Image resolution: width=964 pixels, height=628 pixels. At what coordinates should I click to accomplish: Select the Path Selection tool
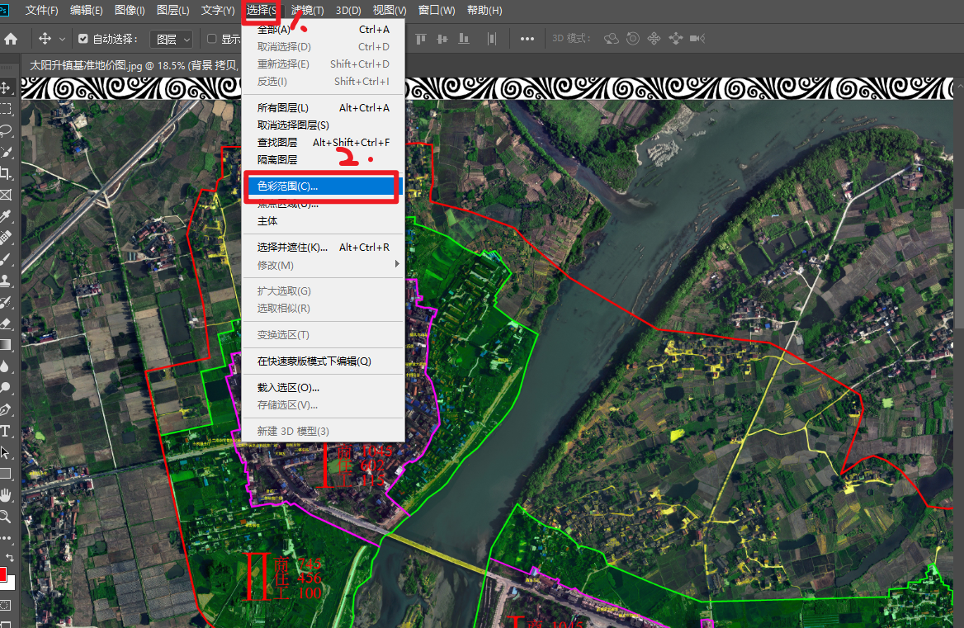tap(5, 452)
